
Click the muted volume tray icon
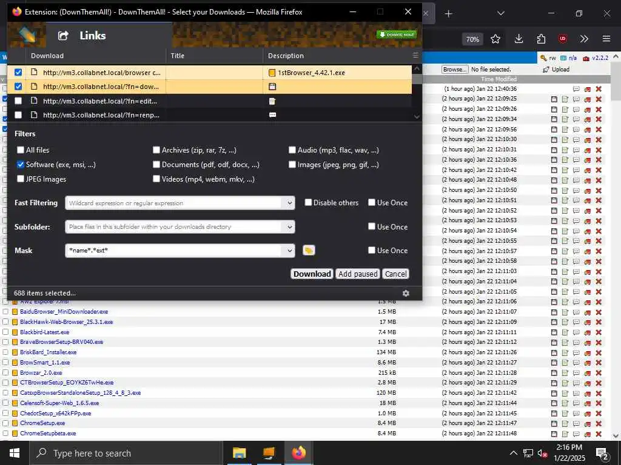(x=542, y=453)
